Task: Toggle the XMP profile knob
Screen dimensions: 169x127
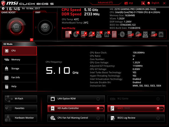Action: coord(45,27)
